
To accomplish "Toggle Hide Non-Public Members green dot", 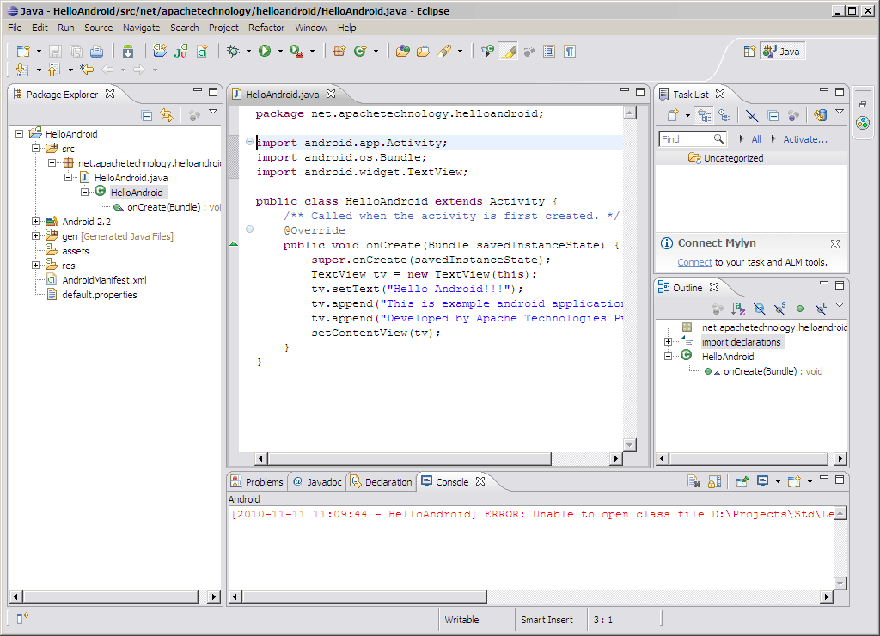I will [800, 309].
